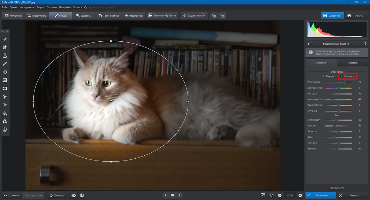
Task: Adjust the Растушевка slider
Action: tap(339, 82)
